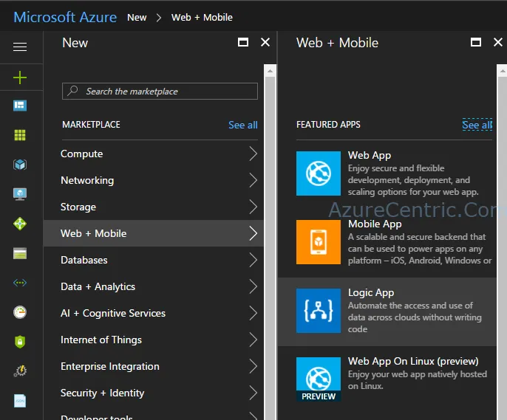Click the orange Mobile App icon
This screenshot has height=420, width=507.
(318, 242)
